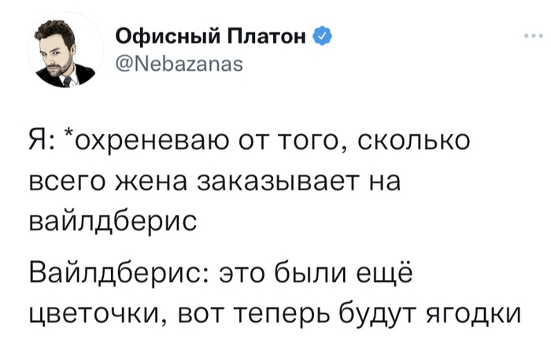Click the word будут in last line
The width and height of the screenshot is (551, 354).
click(x=379, y=312)
